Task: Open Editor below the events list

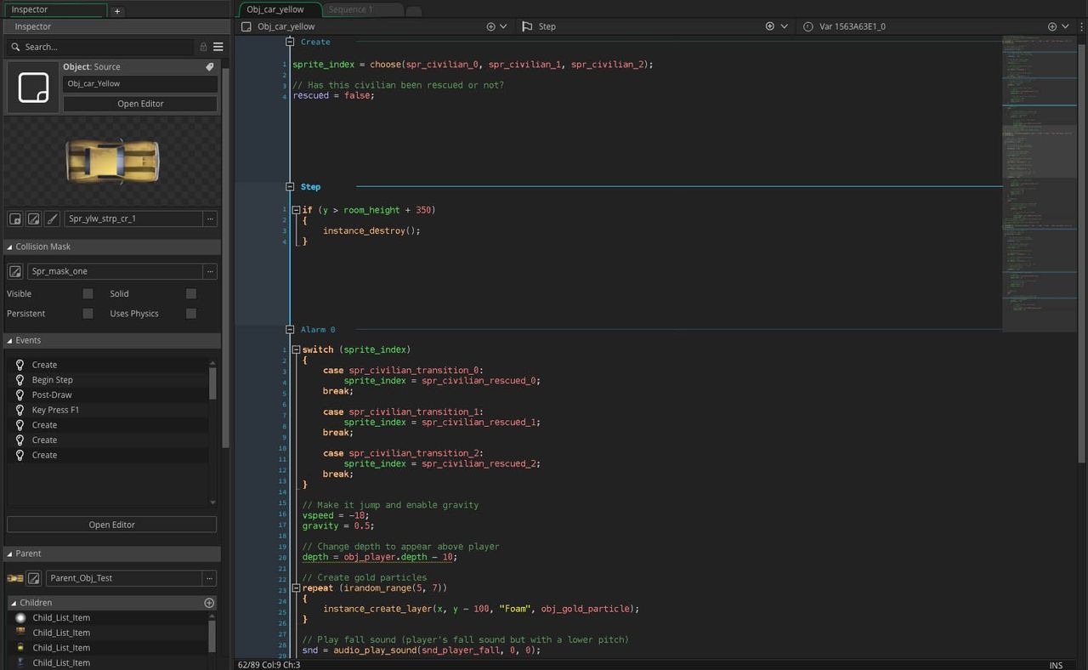Action: pyautogui.click(x=112, y=525)
